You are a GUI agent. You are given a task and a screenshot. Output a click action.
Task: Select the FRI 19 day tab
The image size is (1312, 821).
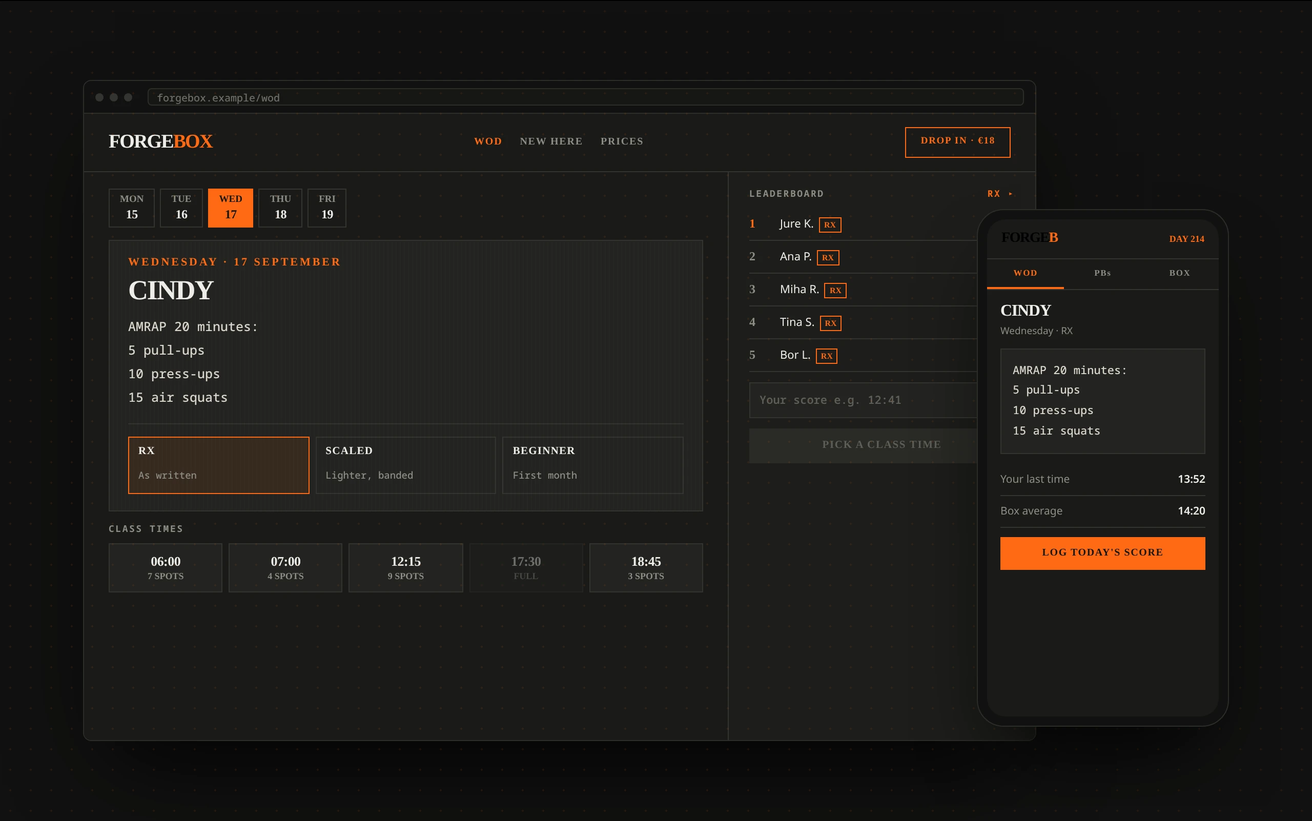(327, 208)
